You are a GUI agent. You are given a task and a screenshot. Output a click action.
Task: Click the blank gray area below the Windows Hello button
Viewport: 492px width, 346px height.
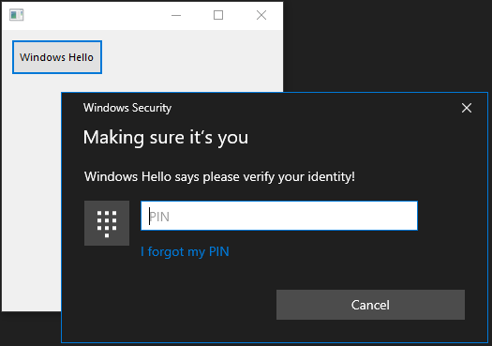click(31, 188)
